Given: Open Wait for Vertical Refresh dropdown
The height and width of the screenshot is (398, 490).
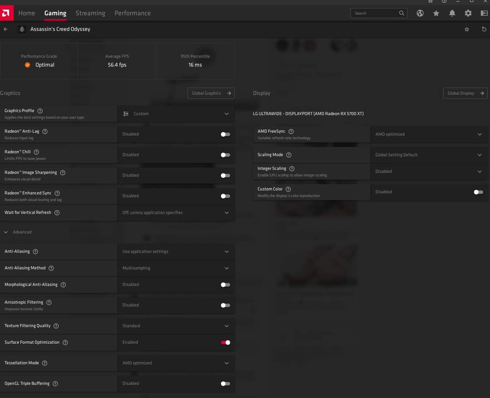Looking at the screenshot, I should click(176, 213).
